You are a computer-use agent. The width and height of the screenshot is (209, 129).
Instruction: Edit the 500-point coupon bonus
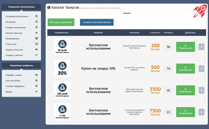point(185,69)
